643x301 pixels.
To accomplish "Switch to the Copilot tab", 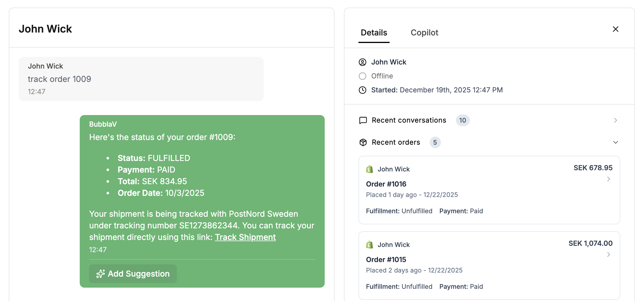I will point(424,33).
